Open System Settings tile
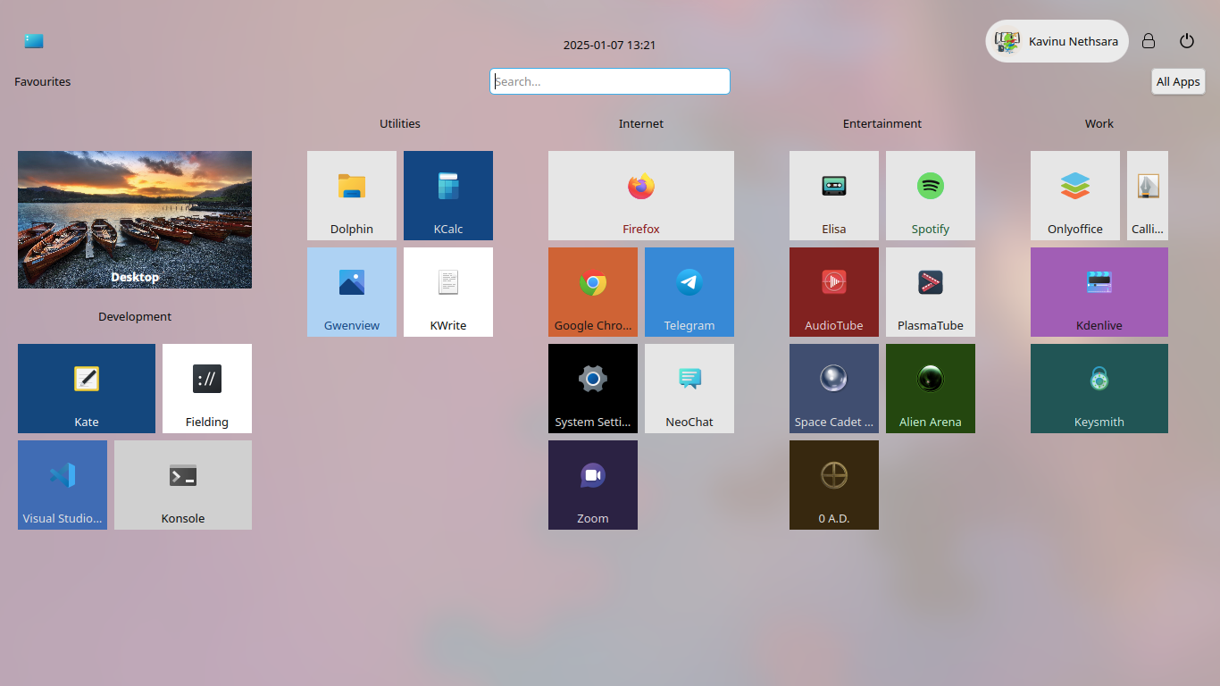Image resolution: width=1220 pixels, height=686 pixels. click(593, 389)
